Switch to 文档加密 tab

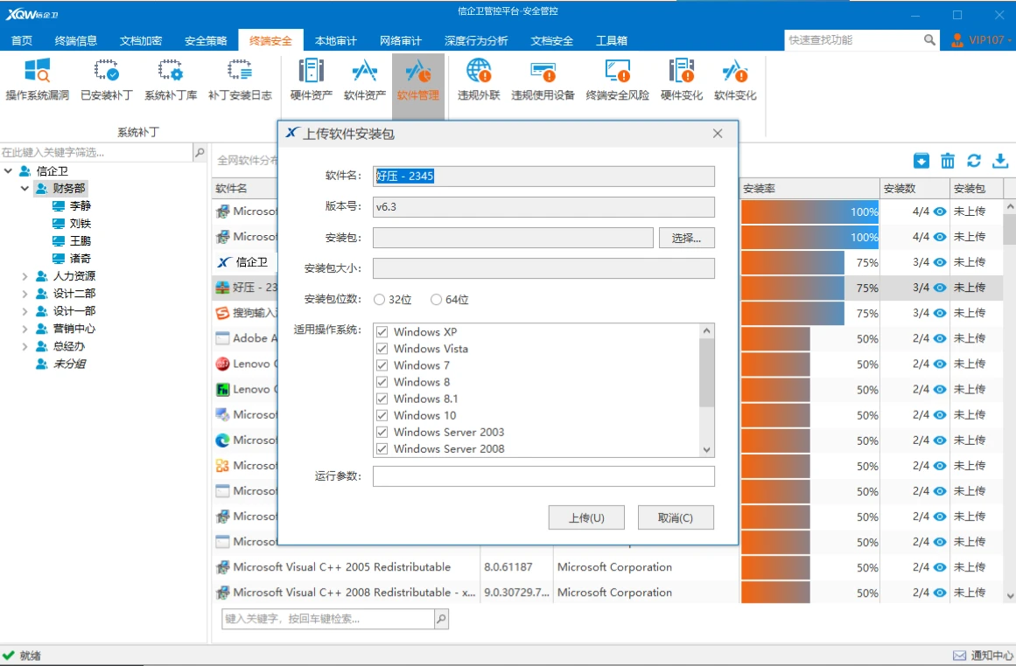click(141, 41)
